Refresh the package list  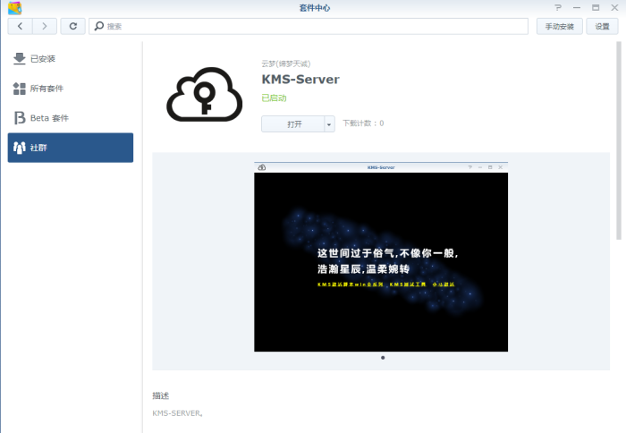point(72,26)
